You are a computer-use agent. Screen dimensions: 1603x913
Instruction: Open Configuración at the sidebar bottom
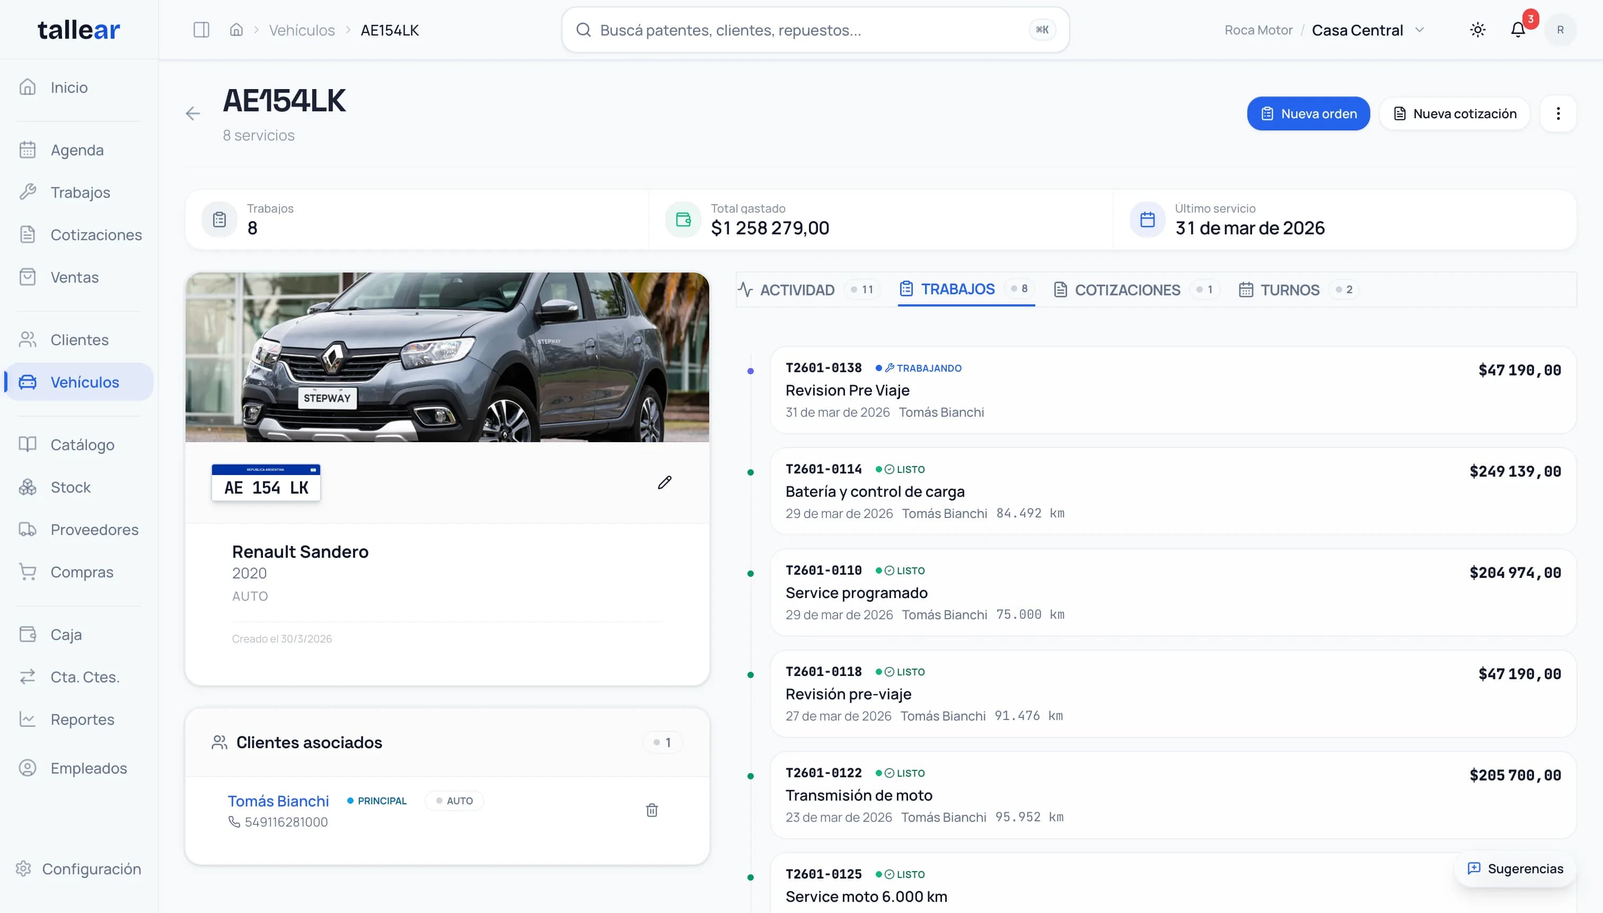[x=91, y=869]
